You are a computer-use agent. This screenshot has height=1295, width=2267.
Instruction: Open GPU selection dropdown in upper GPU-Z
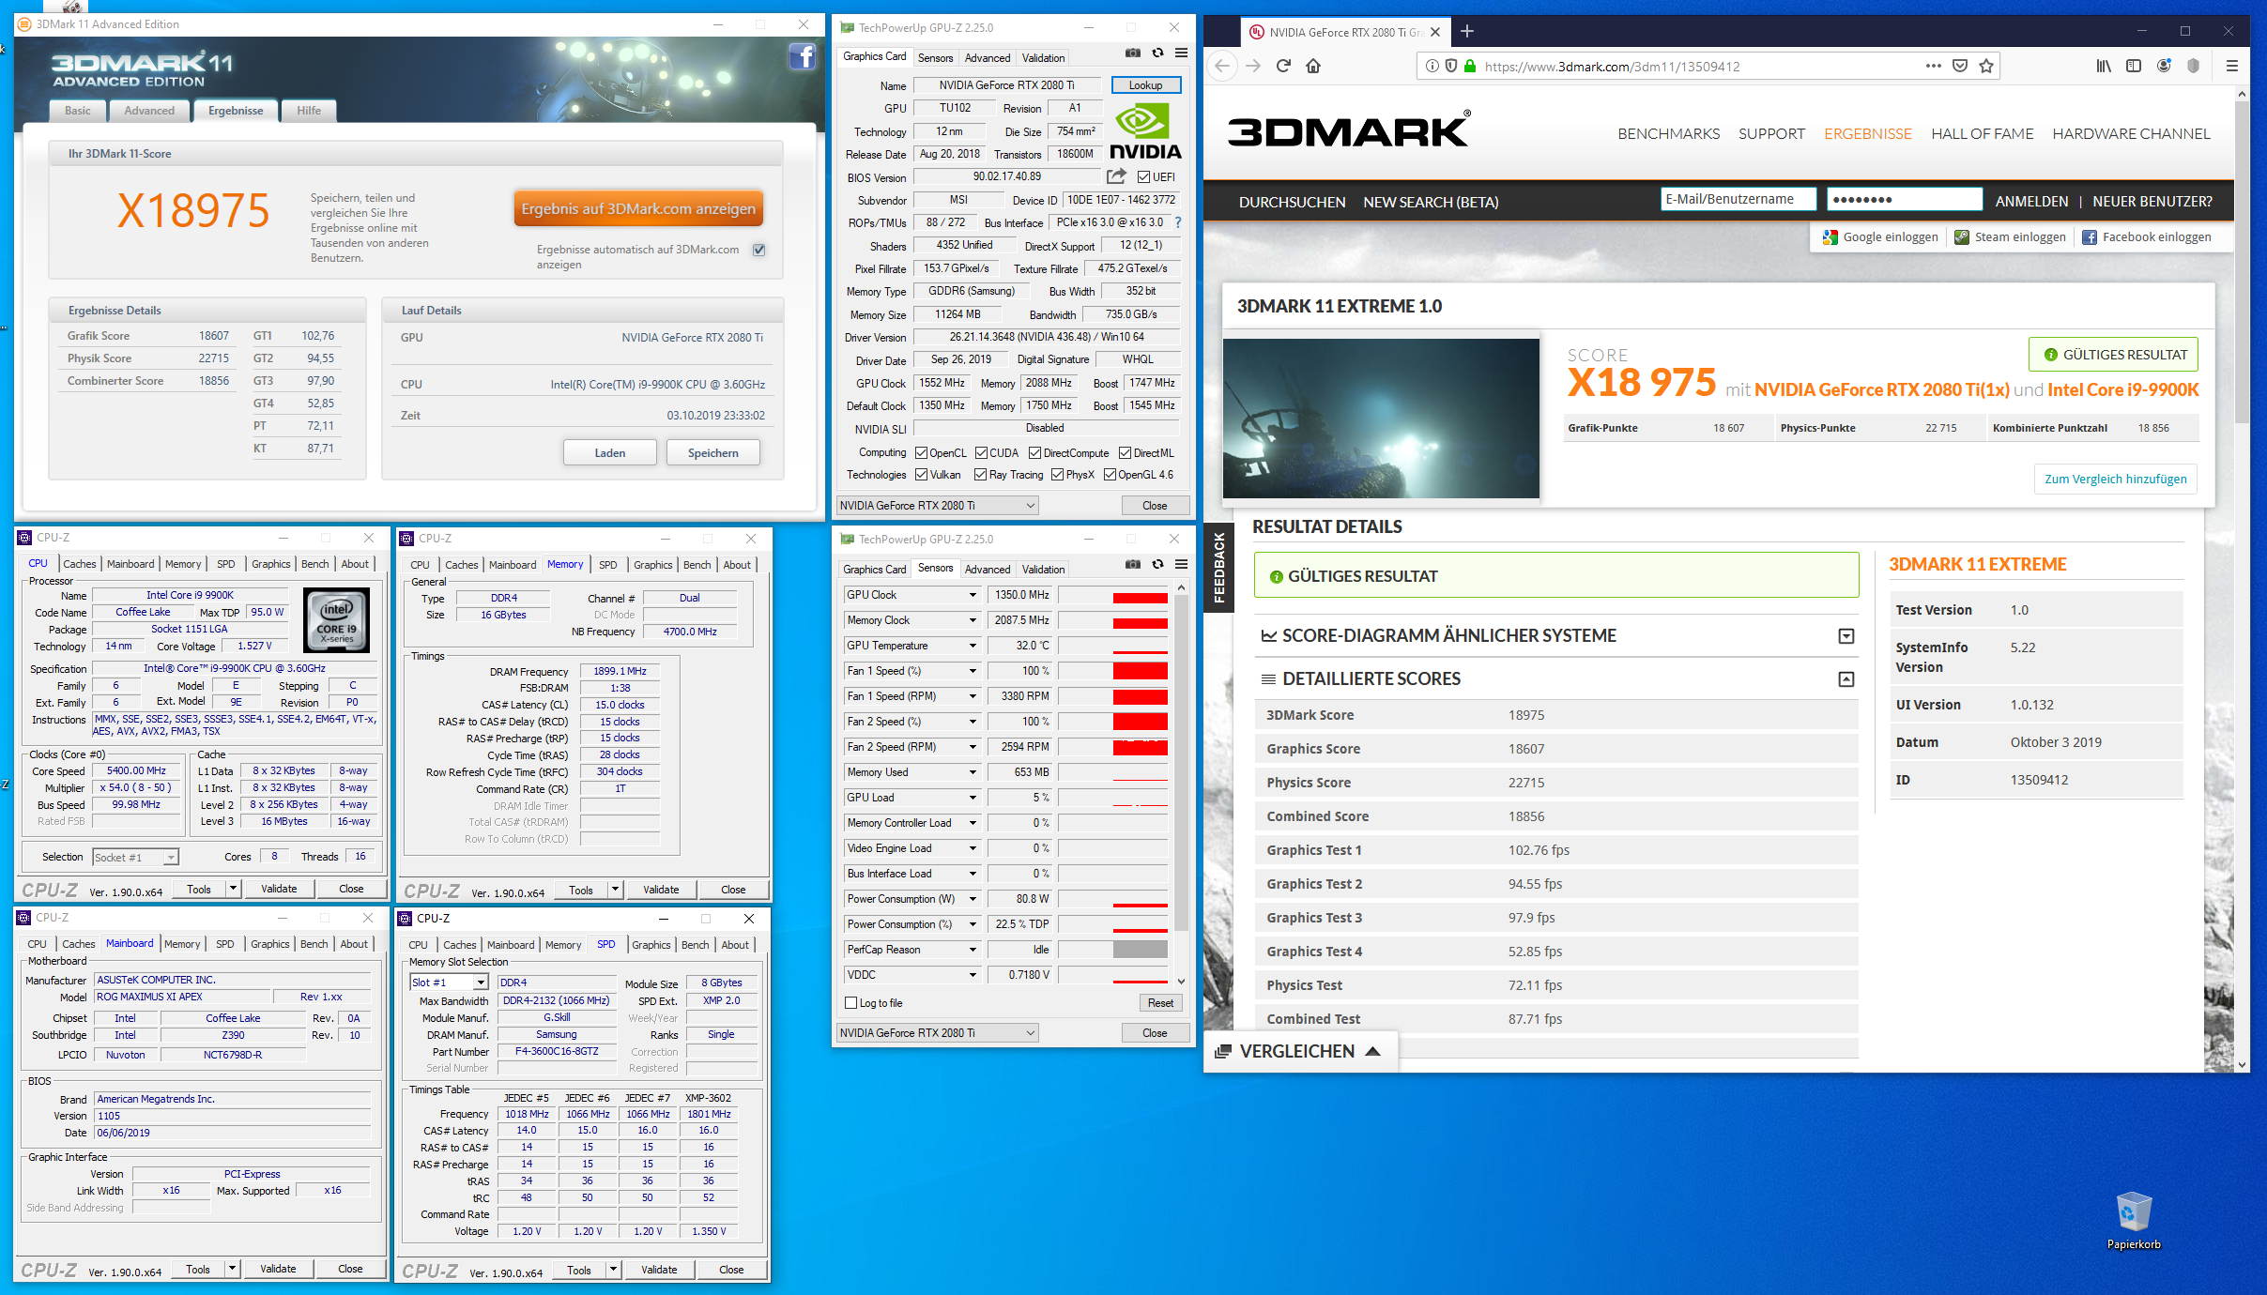coord(937,506)
